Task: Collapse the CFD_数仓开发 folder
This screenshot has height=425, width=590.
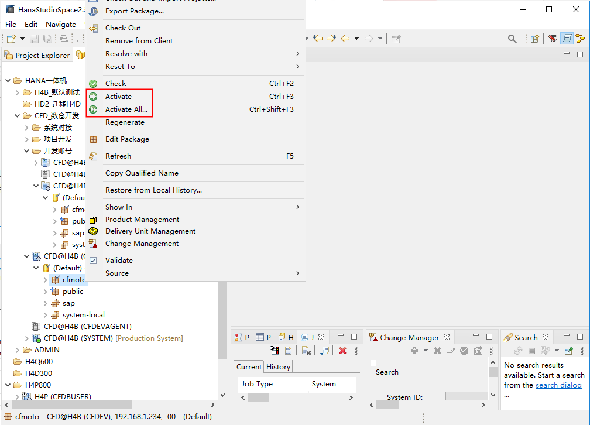Action: (x=18, y=115)
